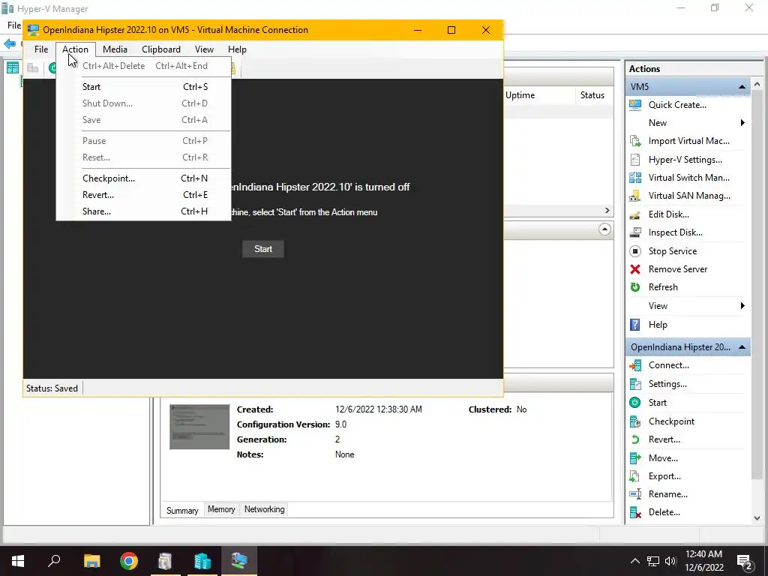Screen dimensions: 768x576
Task: Click the Delete icon in Actions pane
Action: (x=634, y=512)
